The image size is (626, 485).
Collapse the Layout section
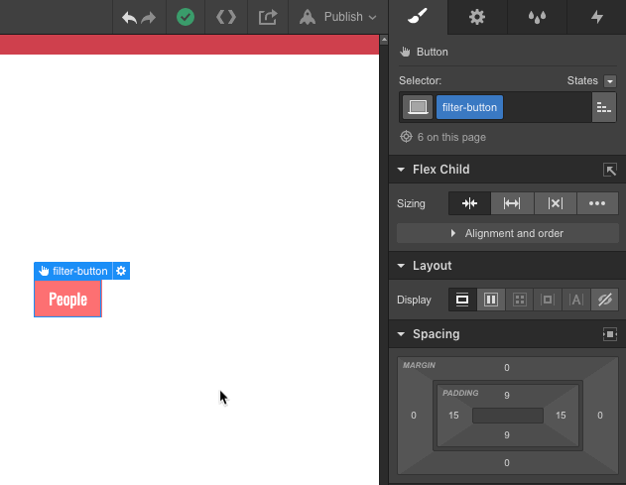(x=401, y=266)
